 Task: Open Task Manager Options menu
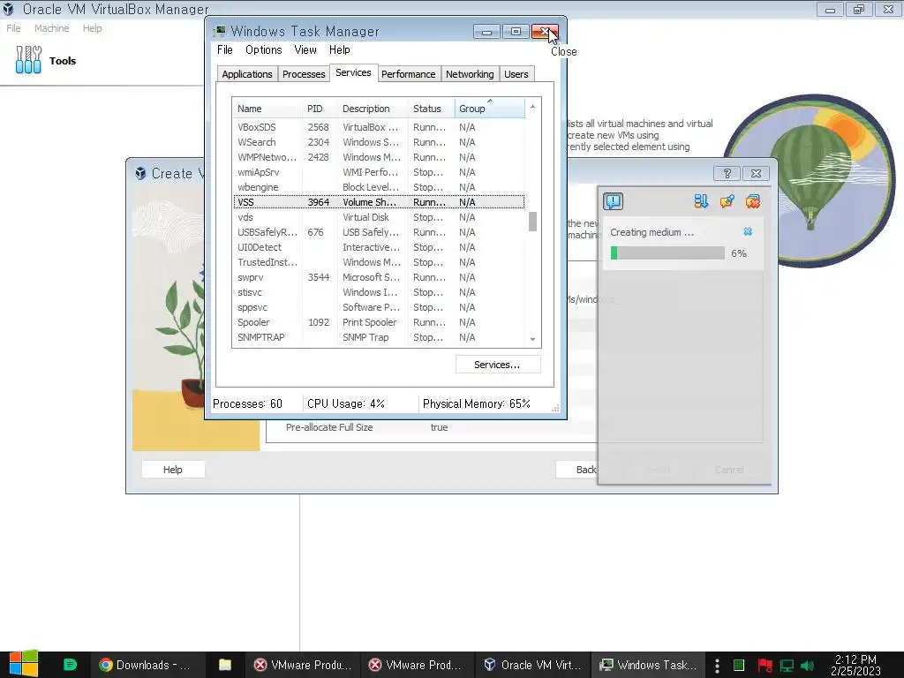point(263,50)
